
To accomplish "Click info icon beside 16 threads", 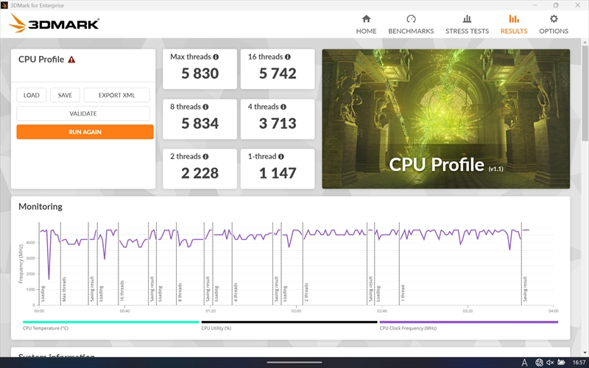I will click(x=287, y=57).
